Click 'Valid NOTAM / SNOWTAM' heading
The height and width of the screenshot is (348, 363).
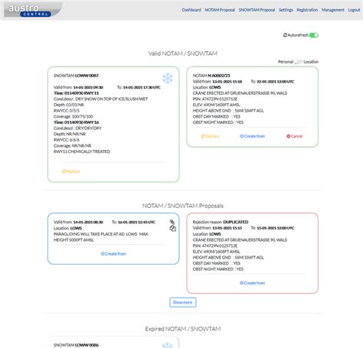183,54
